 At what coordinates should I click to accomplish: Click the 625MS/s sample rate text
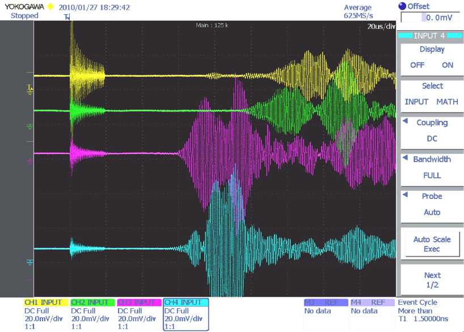point(358,16)
